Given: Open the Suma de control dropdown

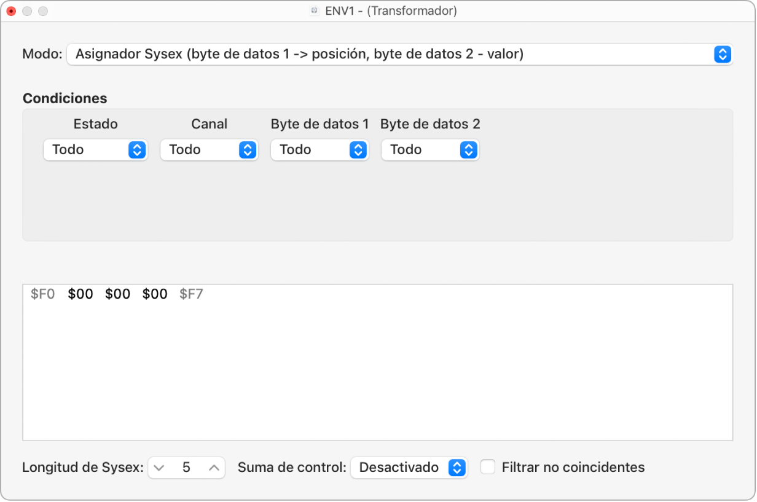Looking at the screenshot, I should click(409, 468).
